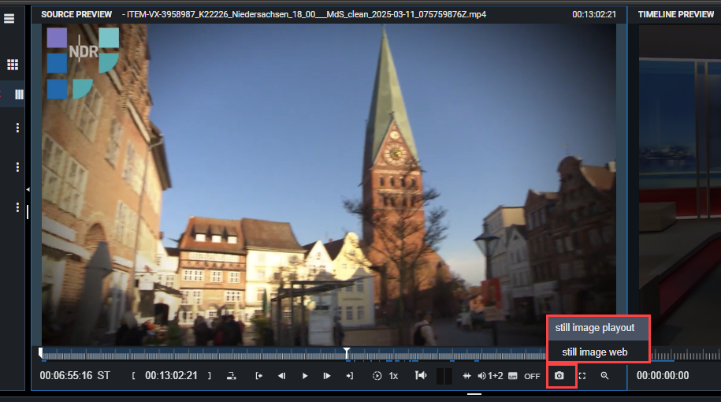Jump to the out point marker

tap(349, 376)
